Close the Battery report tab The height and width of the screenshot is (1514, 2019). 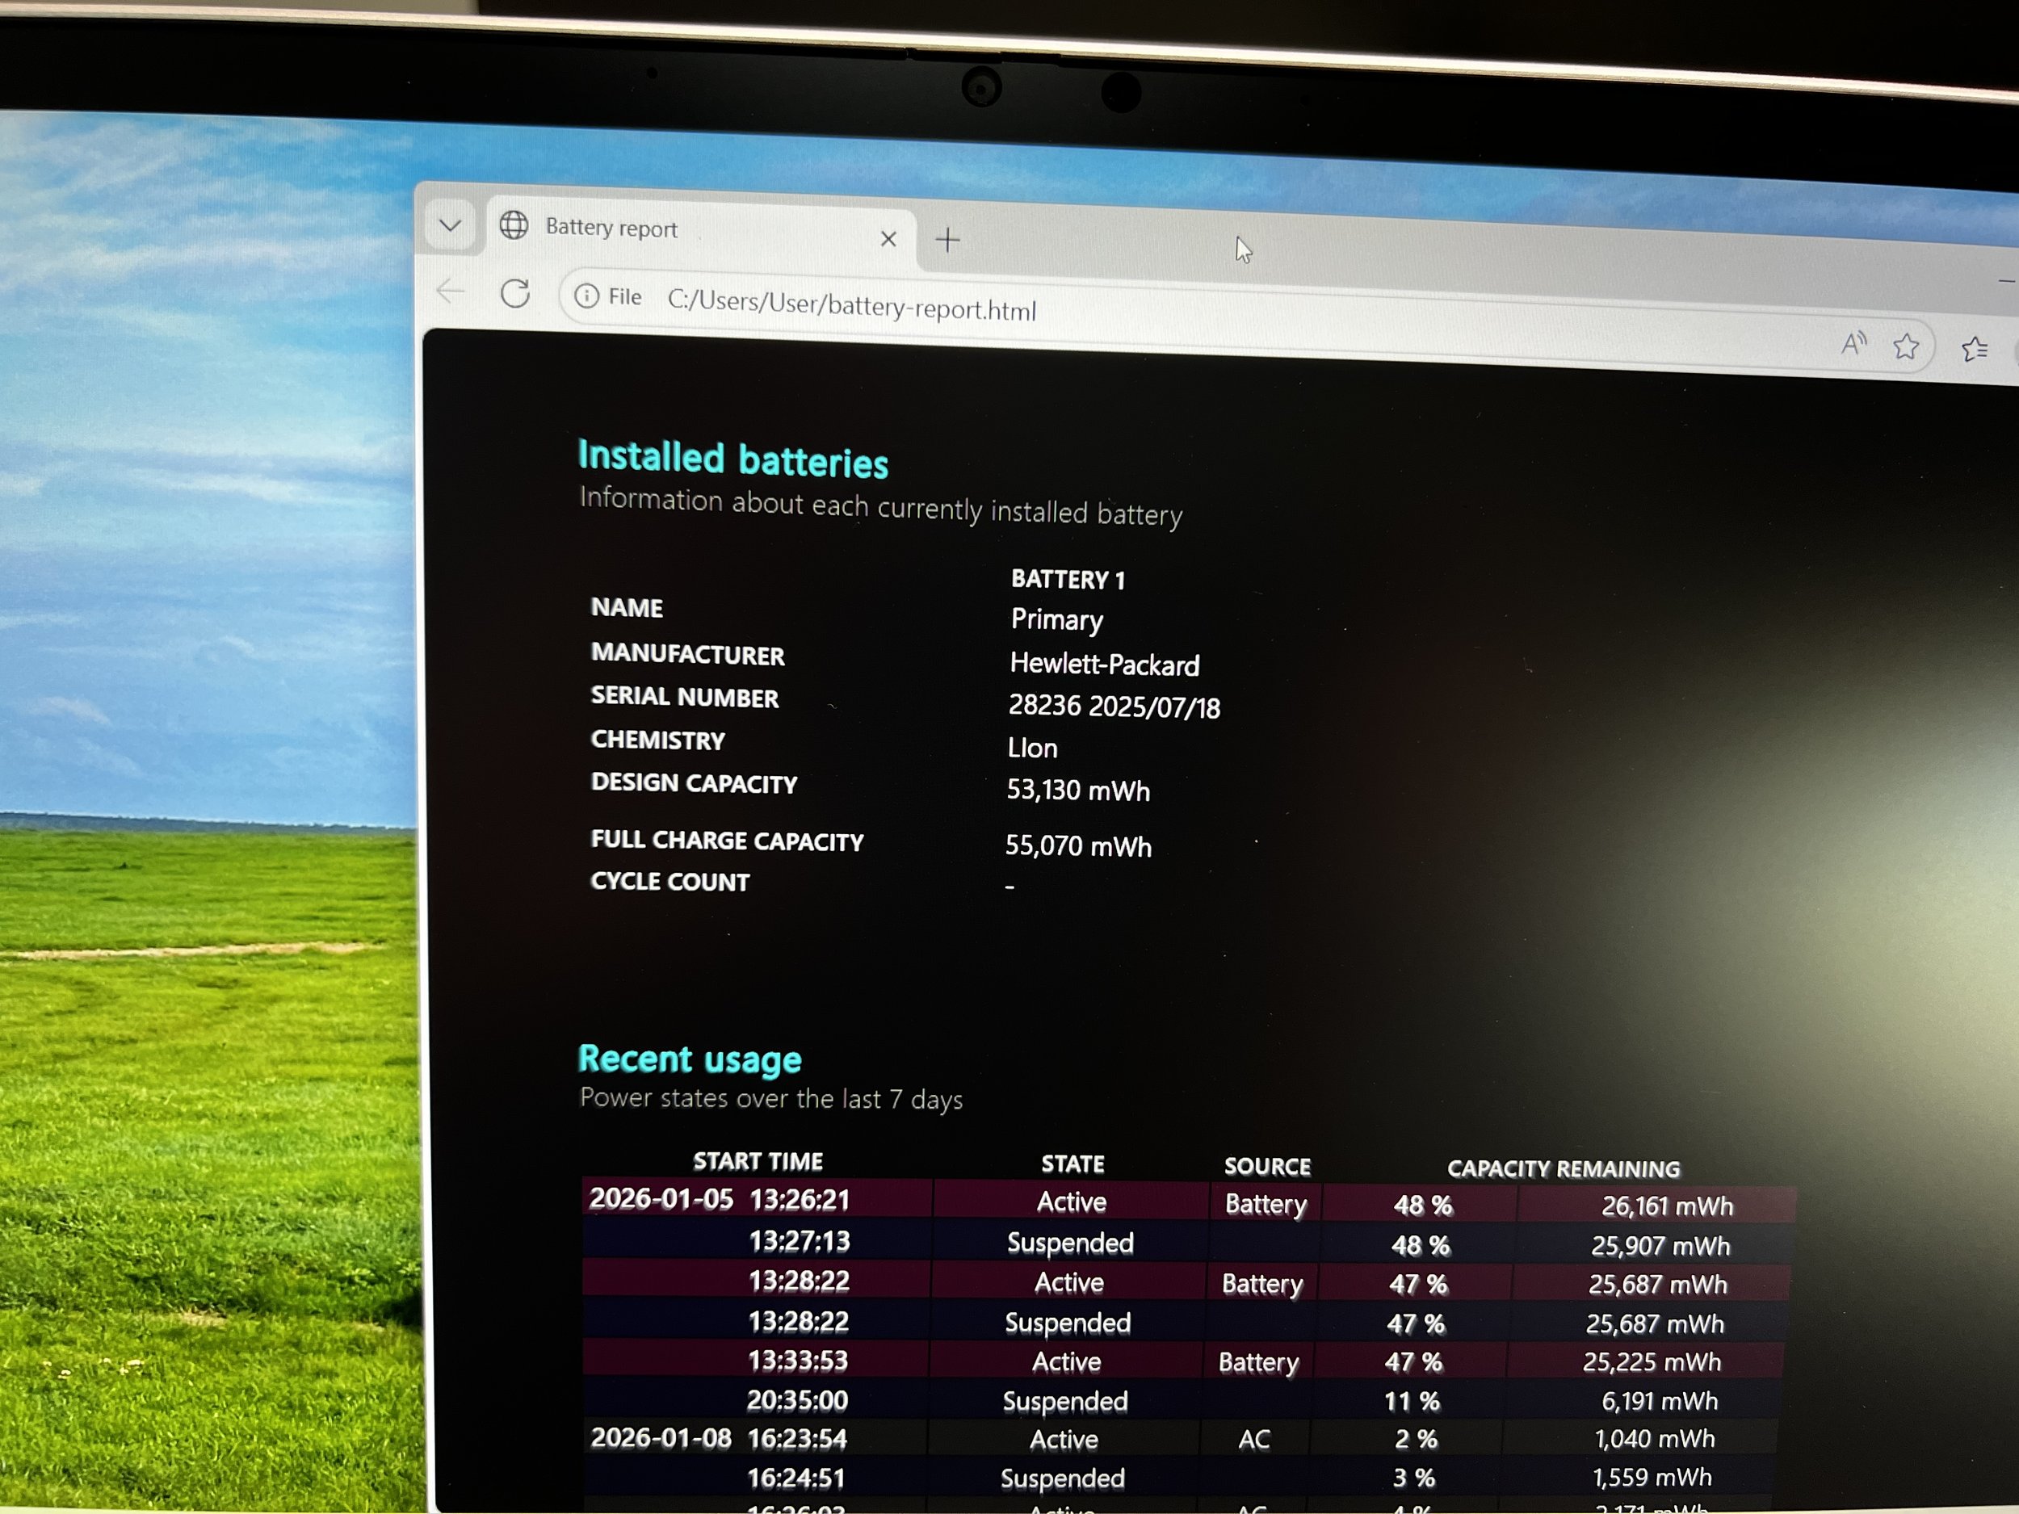tap(888, 239)
